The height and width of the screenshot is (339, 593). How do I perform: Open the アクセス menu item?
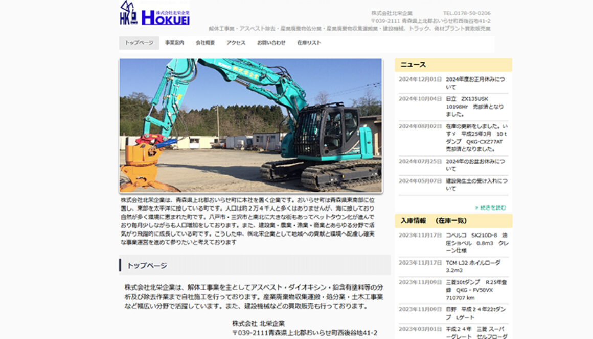coord(236,43)
